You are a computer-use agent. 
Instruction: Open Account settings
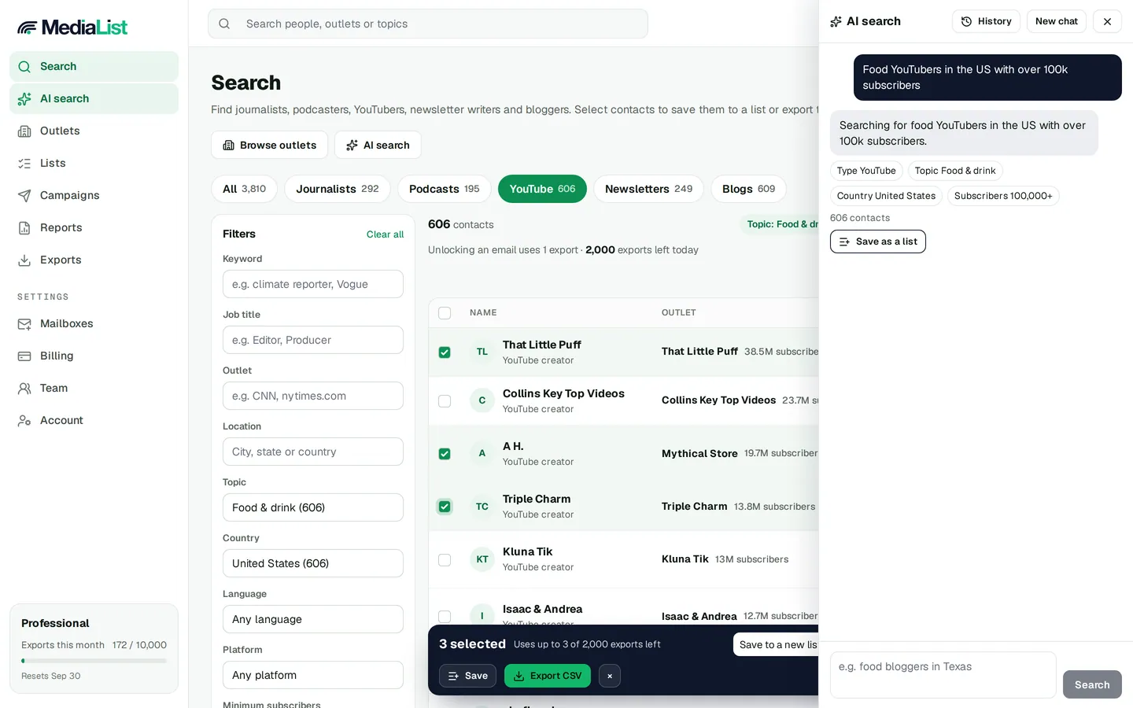point(94,420)
